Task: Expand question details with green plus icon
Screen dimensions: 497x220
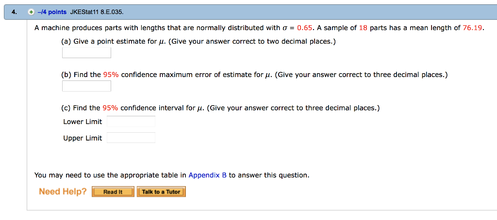Action: 31,12
